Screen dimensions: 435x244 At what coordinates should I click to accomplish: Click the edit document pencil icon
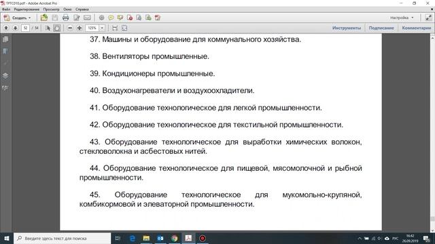pyautogui.click(x=77, y=18)
